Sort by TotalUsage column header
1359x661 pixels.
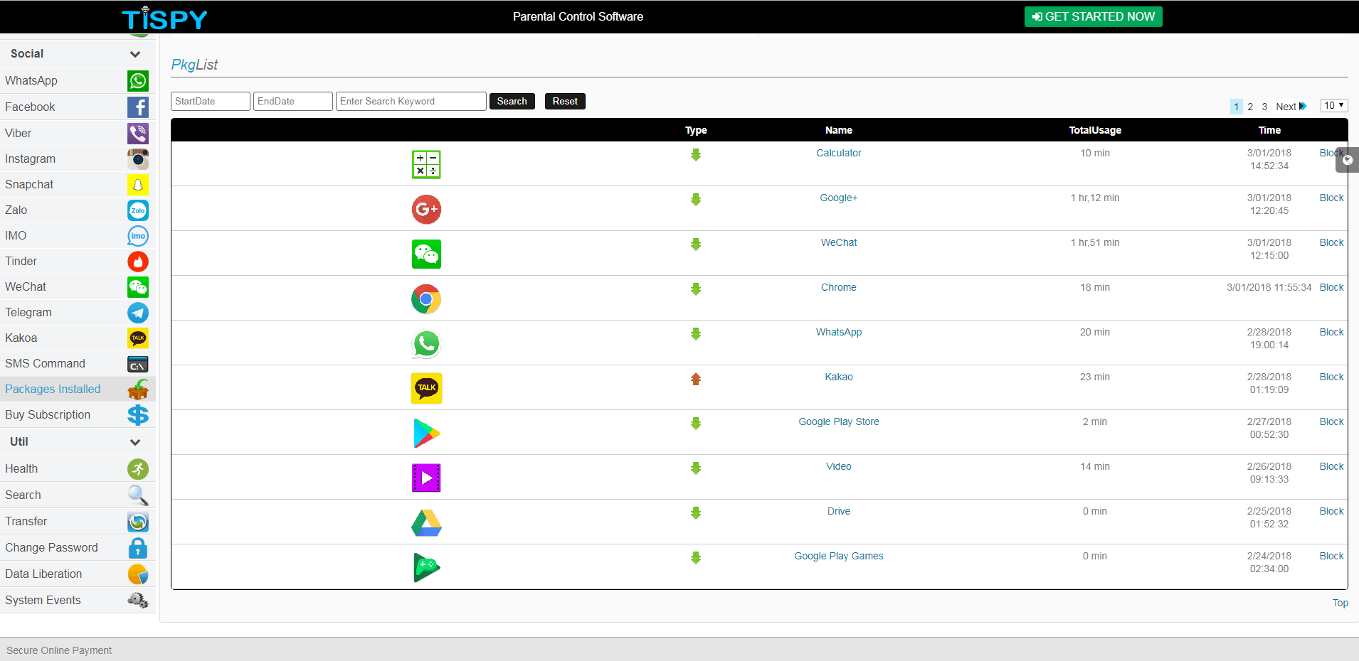point(1095,130)
